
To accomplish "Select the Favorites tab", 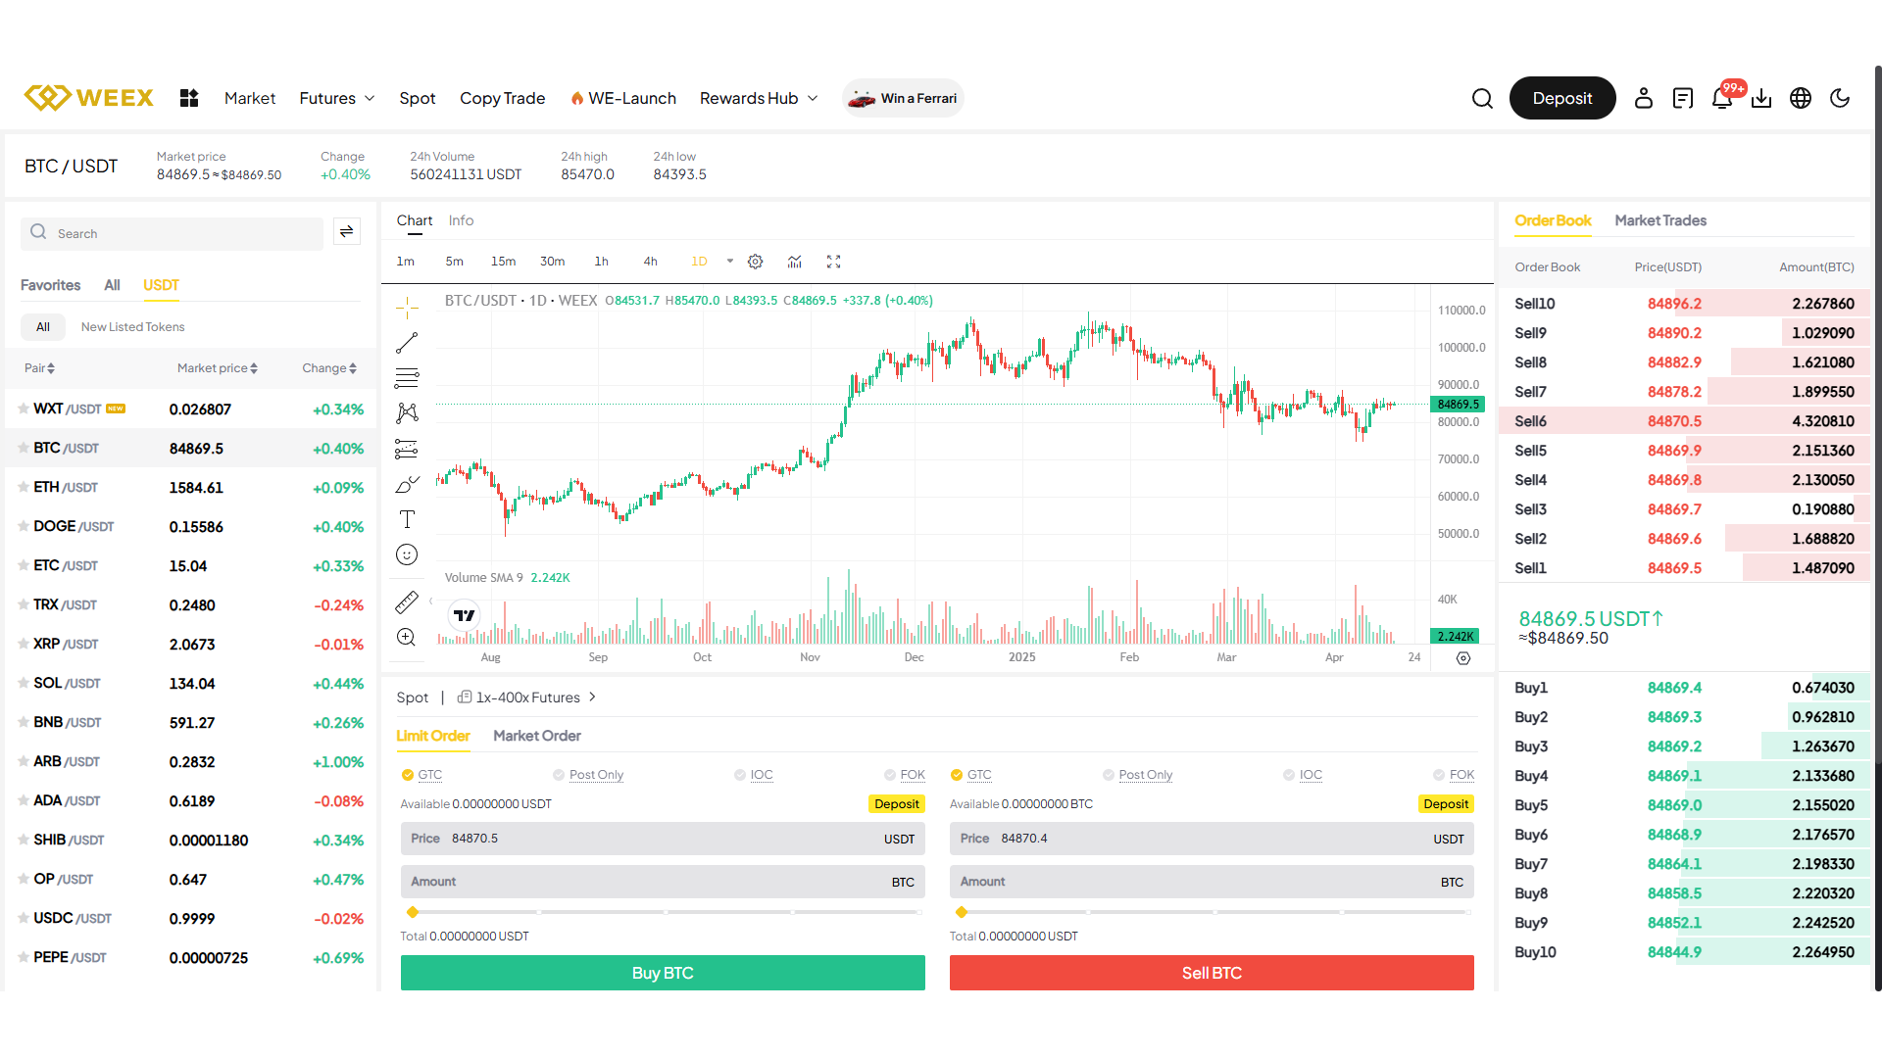I will 51,285.
